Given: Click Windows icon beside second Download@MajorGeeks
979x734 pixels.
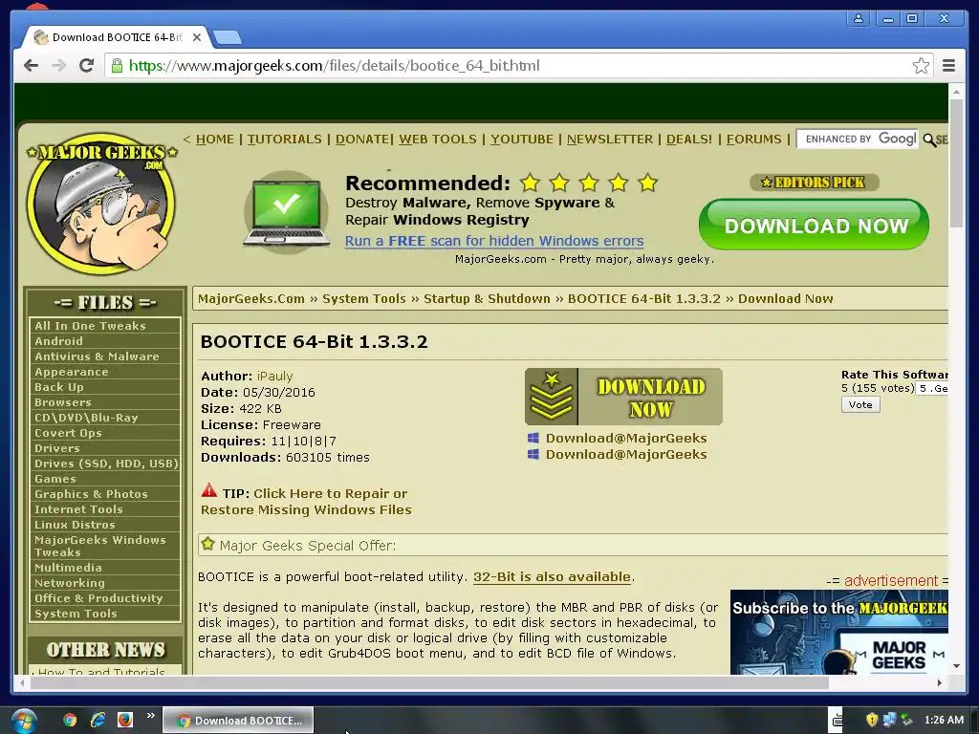Looking at the screenshot, I should 533,454.
